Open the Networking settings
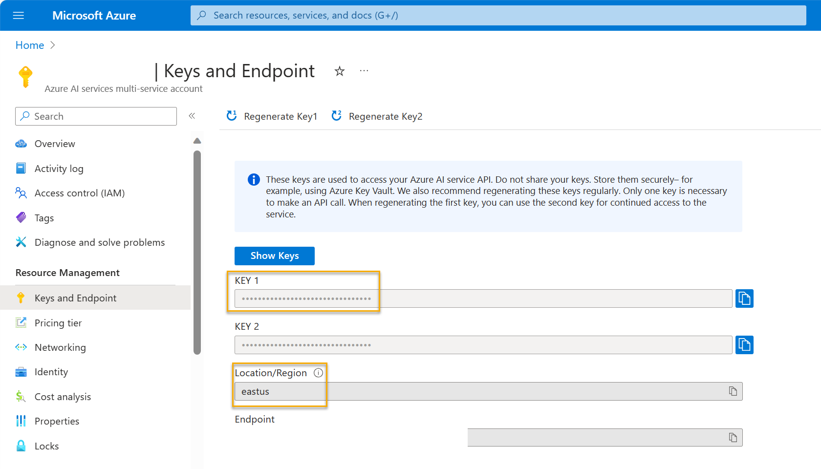Image resolution: width=821 pixels, height=469 pixels. click(60, 347)
